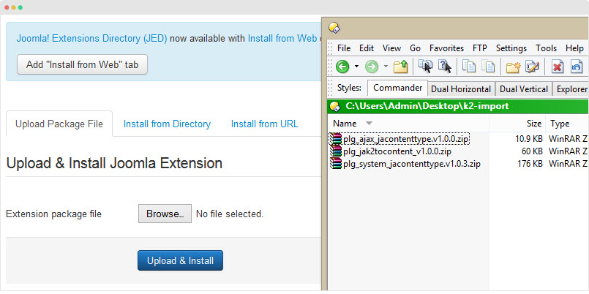This screenshot has height=294, width=589.
Task: Click the Copy documents toolbar icon
Action: point(469,67)
